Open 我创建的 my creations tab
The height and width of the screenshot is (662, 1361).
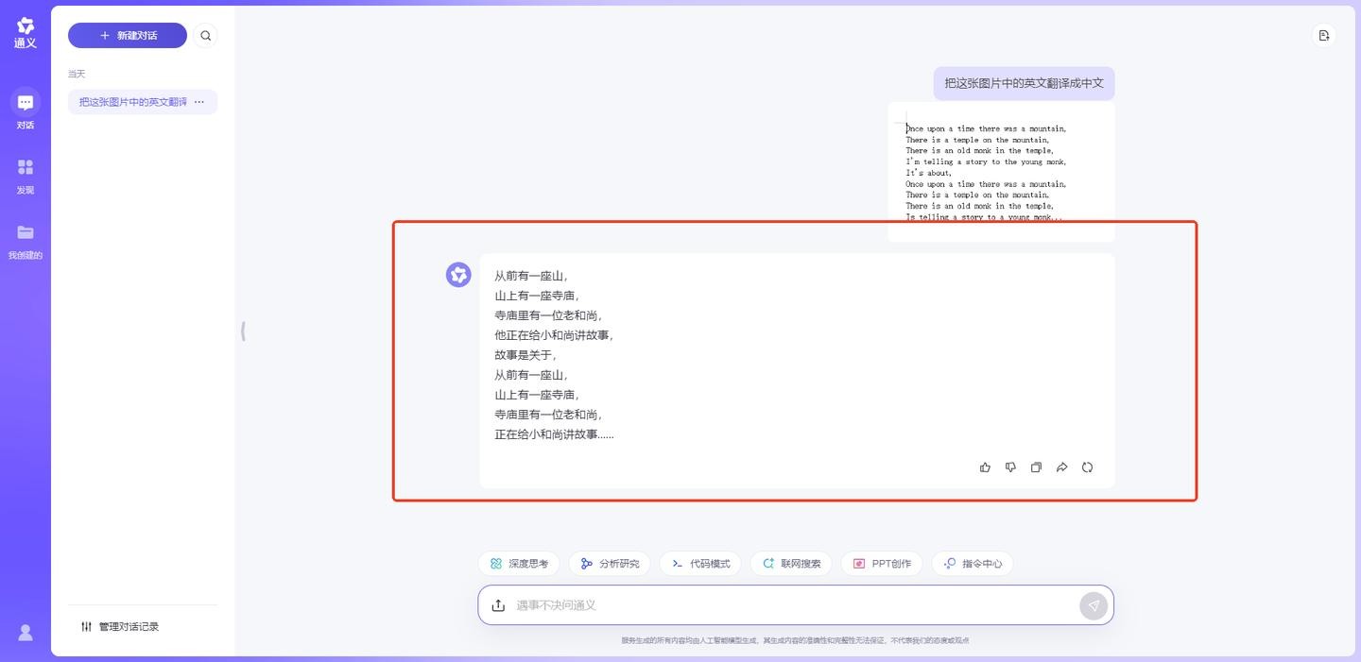(26, 241)
